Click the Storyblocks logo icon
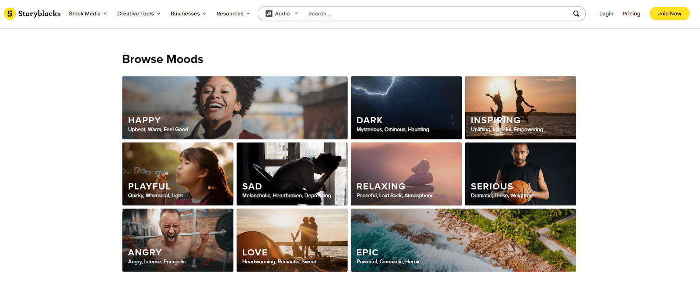700x300 pixels. (x=10, y=14)
